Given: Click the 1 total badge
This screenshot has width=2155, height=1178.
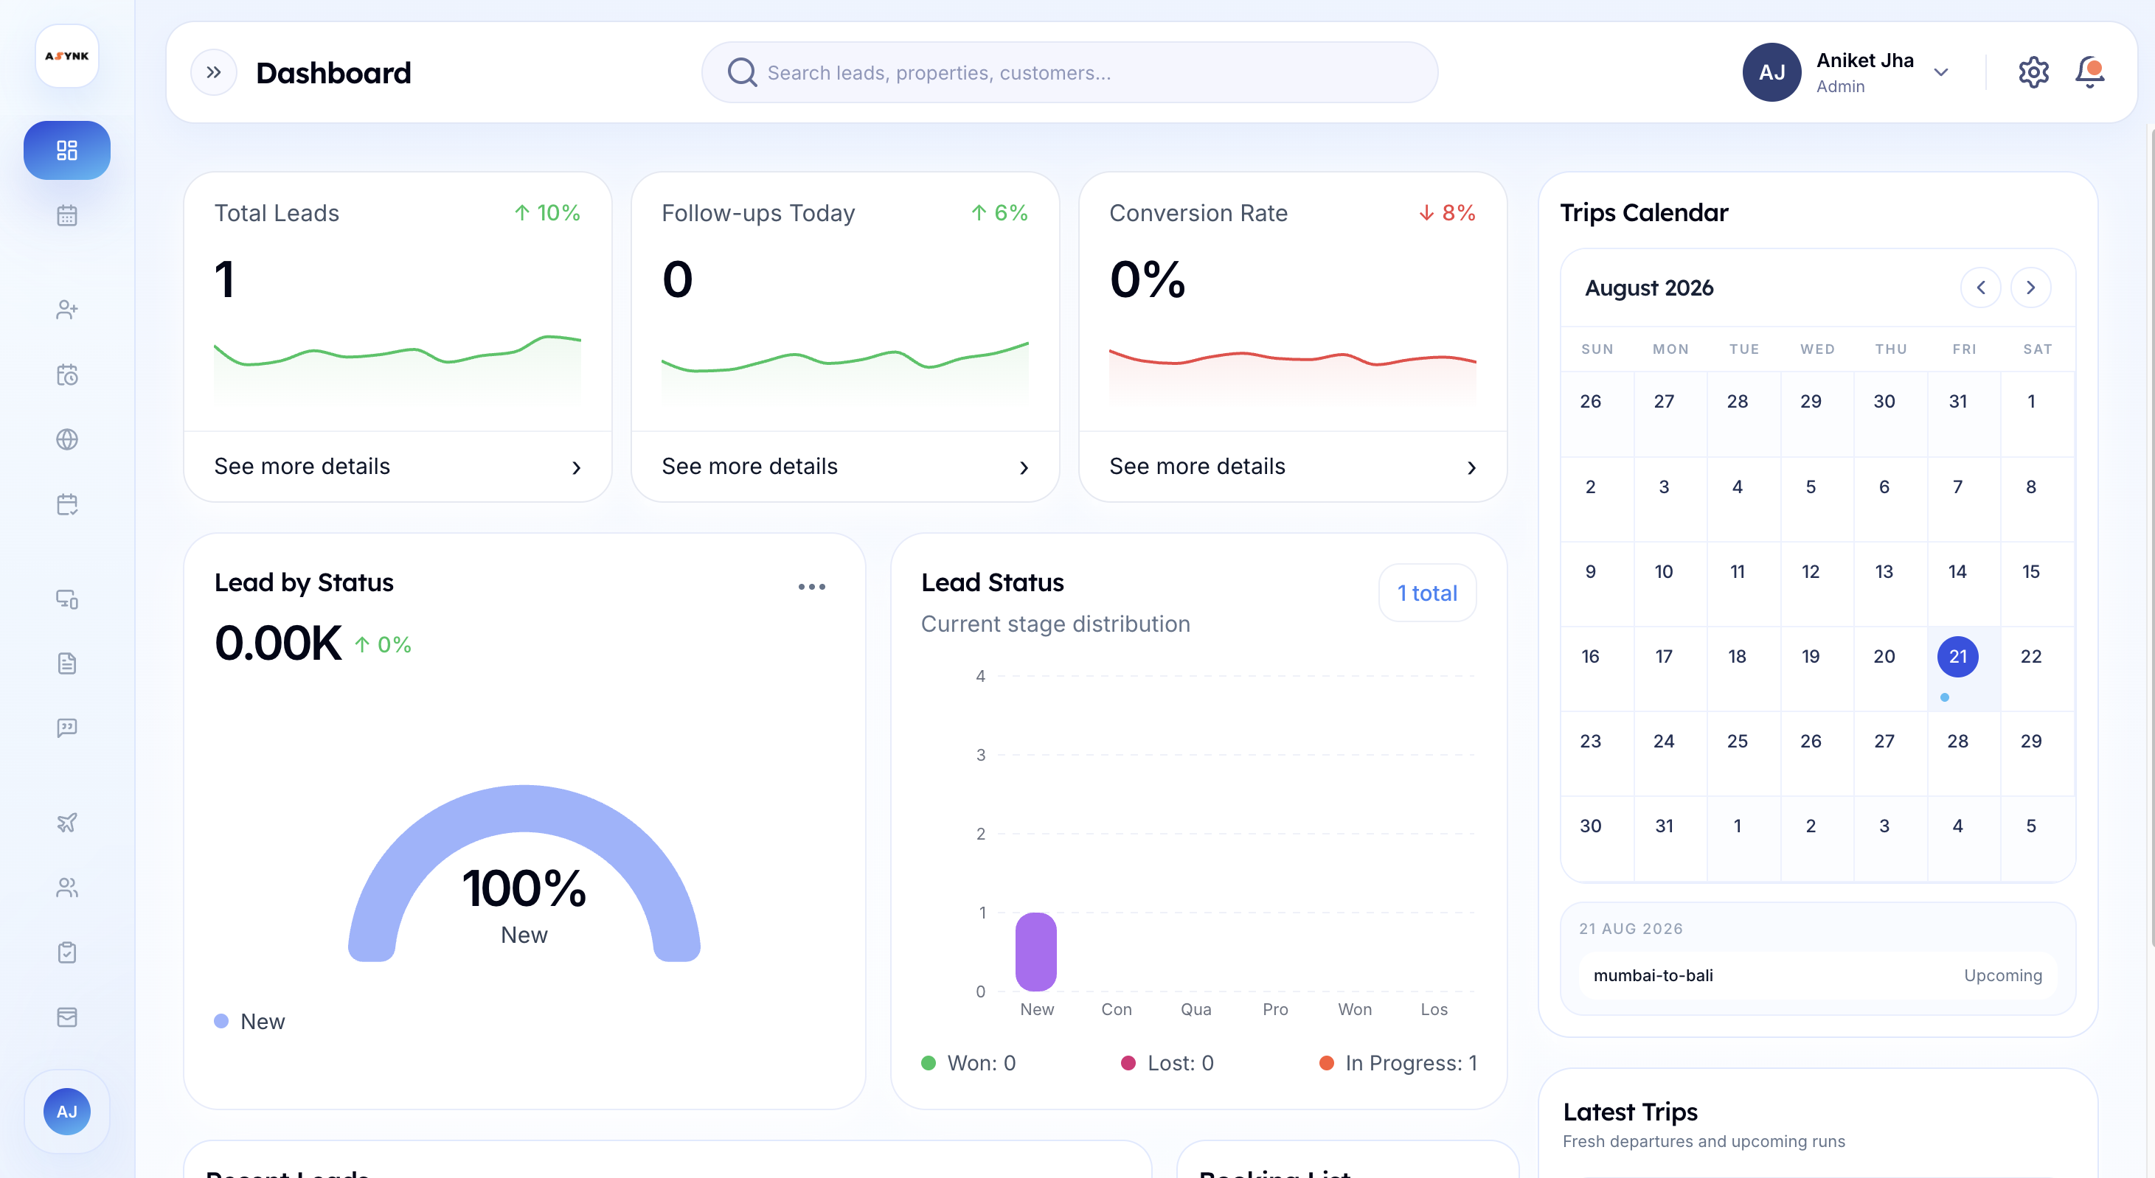Looking at the screenshot, I should pyautogui.click(x=1427, y=593).
